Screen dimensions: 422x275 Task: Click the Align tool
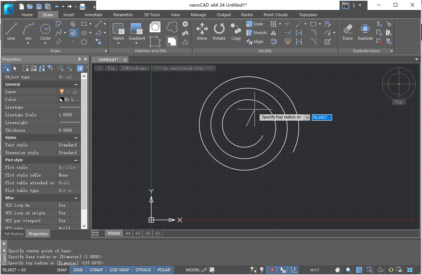pyautogui.click(x=254, y=42)
